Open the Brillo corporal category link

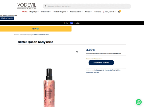click(99, 70)
